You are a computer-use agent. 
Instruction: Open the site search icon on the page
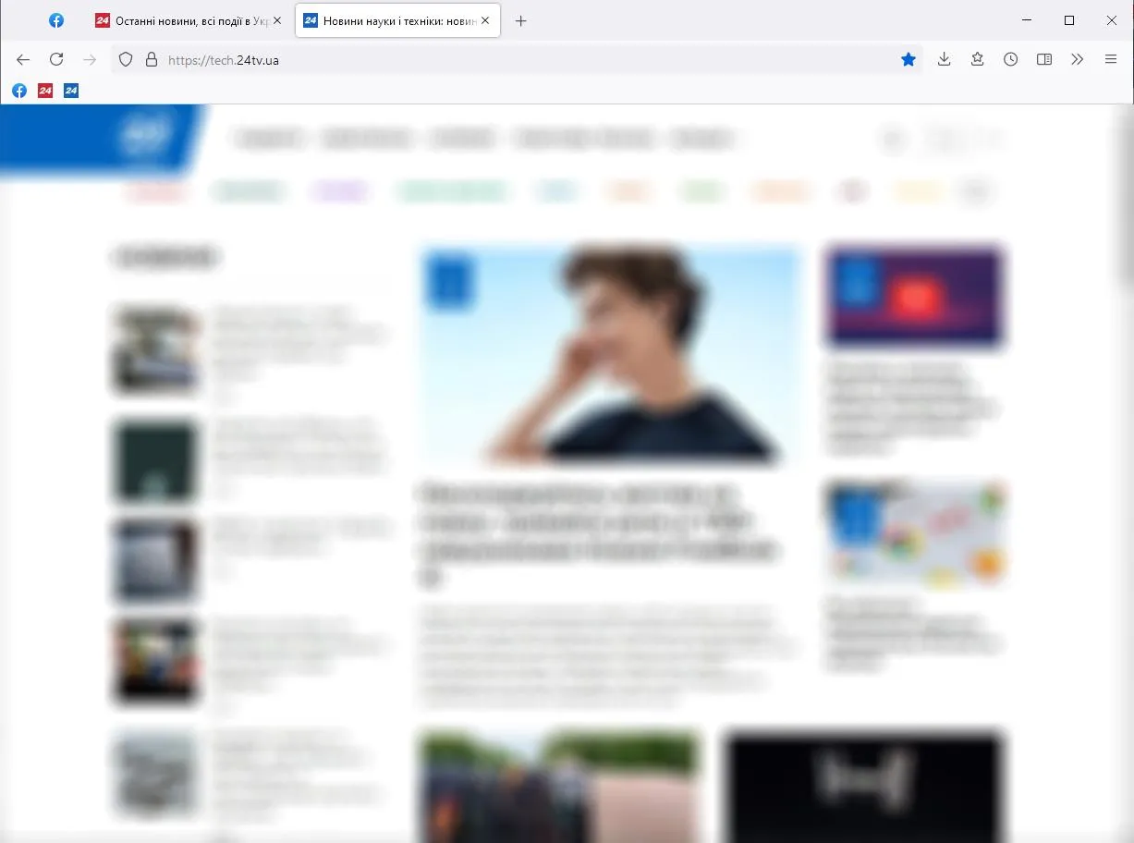pos(892,139)
